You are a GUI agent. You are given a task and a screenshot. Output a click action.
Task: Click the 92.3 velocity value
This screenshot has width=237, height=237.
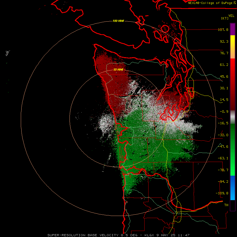[x=224, y=41]
